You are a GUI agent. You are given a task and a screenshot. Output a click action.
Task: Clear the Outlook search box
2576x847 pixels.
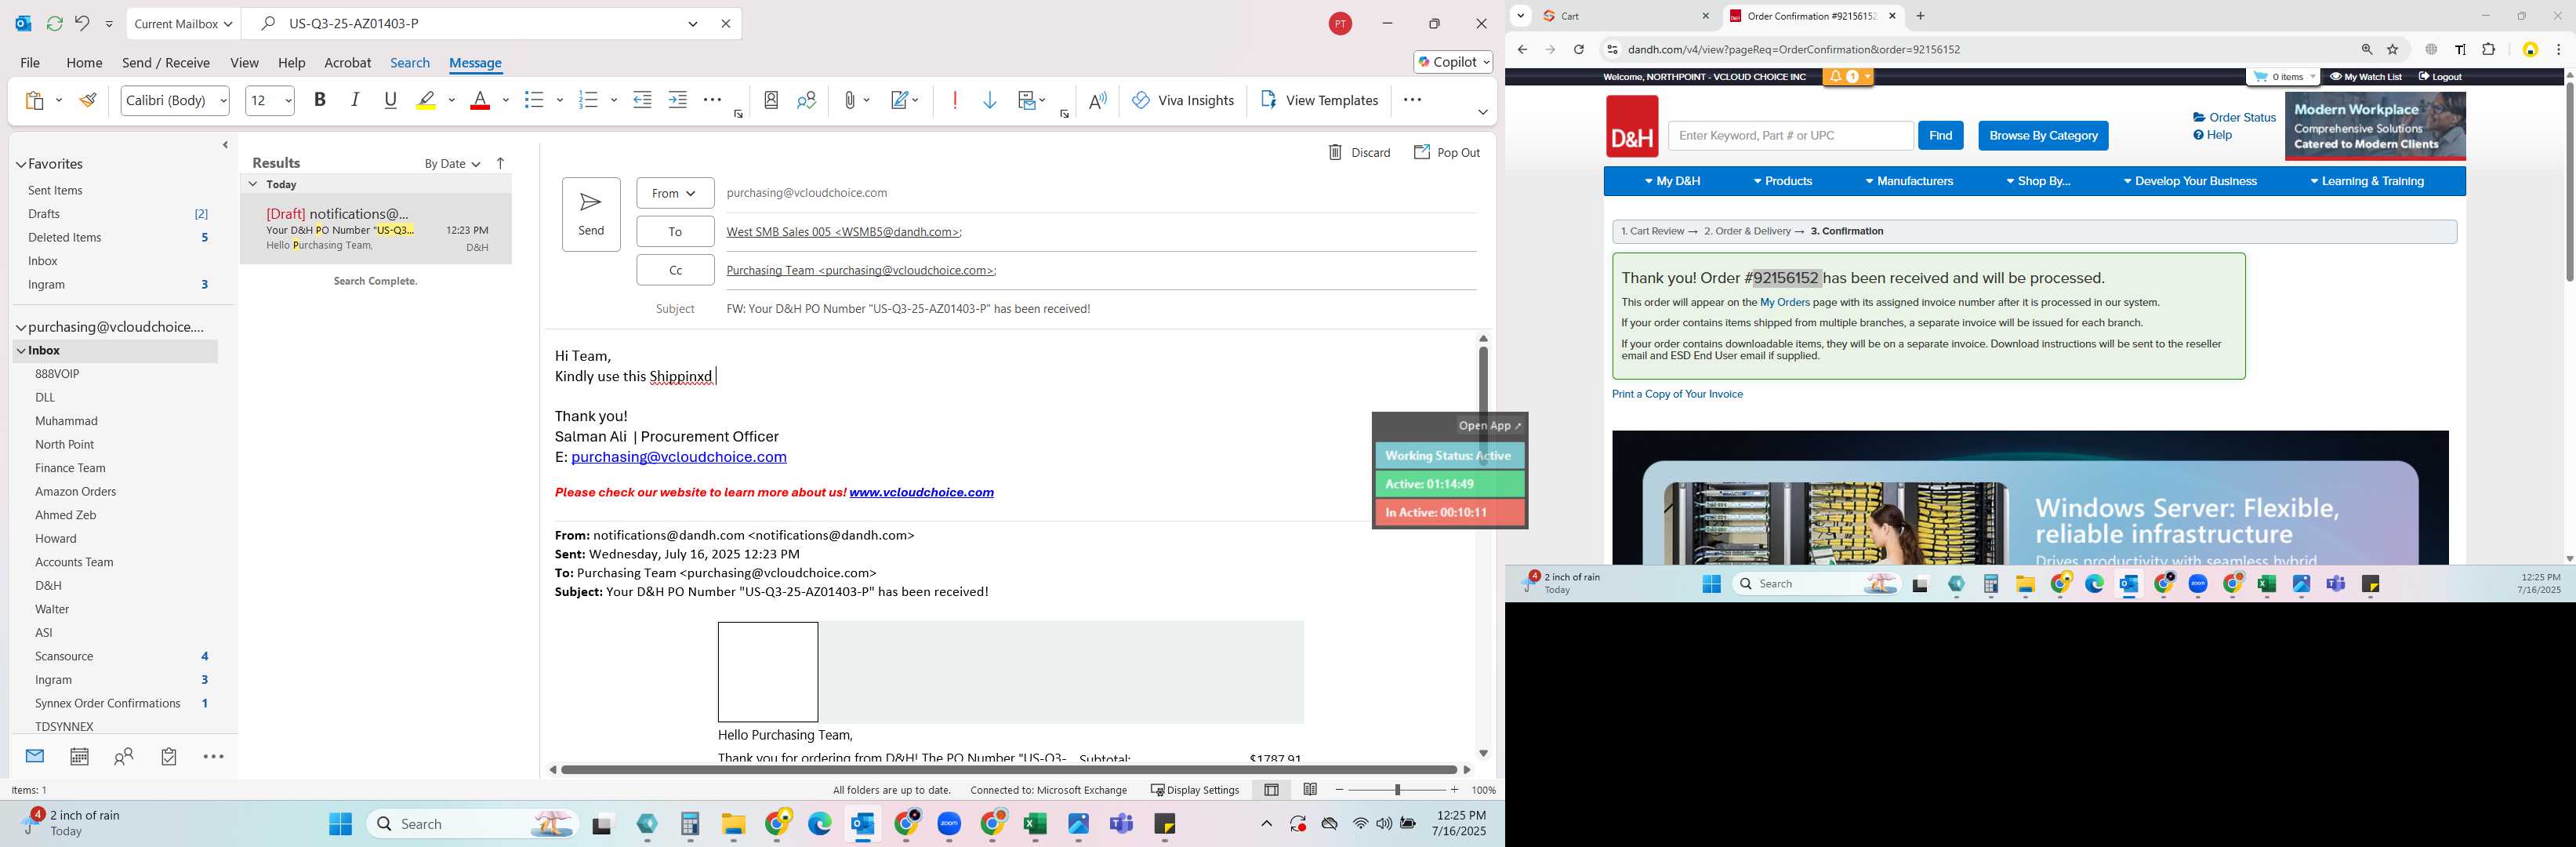click(726, 23)
